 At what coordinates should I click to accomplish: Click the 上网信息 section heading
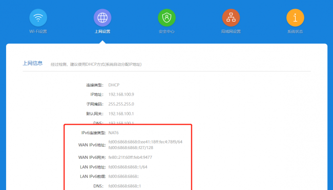click(x=33, y=63)
